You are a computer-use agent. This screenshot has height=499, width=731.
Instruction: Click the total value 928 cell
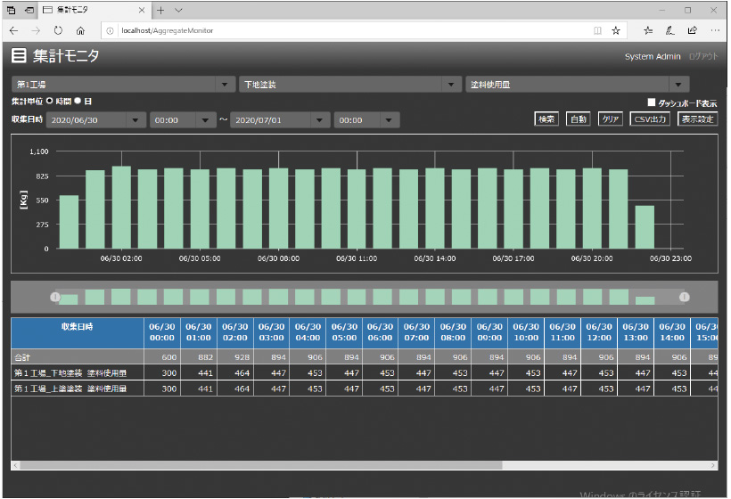pyautogui.click(x=234, y=357)
